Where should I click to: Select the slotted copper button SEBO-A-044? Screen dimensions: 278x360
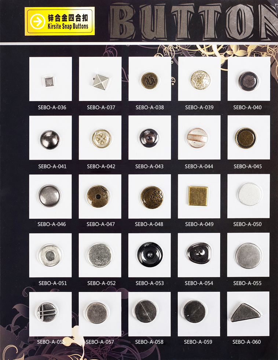[197, 138]
